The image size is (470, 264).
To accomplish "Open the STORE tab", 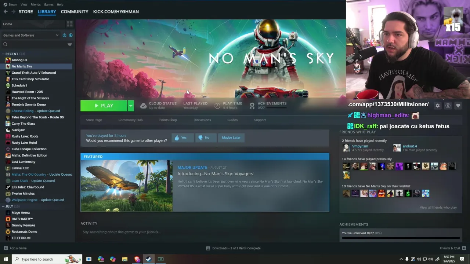I will [x=26, y=12].
